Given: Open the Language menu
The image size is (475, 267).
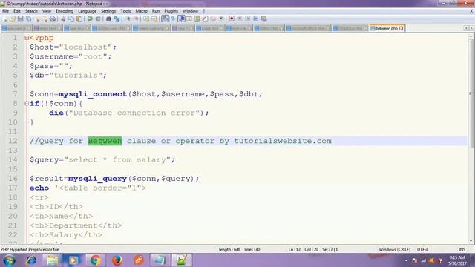Looking at the screenshot, I should [87, 11].
